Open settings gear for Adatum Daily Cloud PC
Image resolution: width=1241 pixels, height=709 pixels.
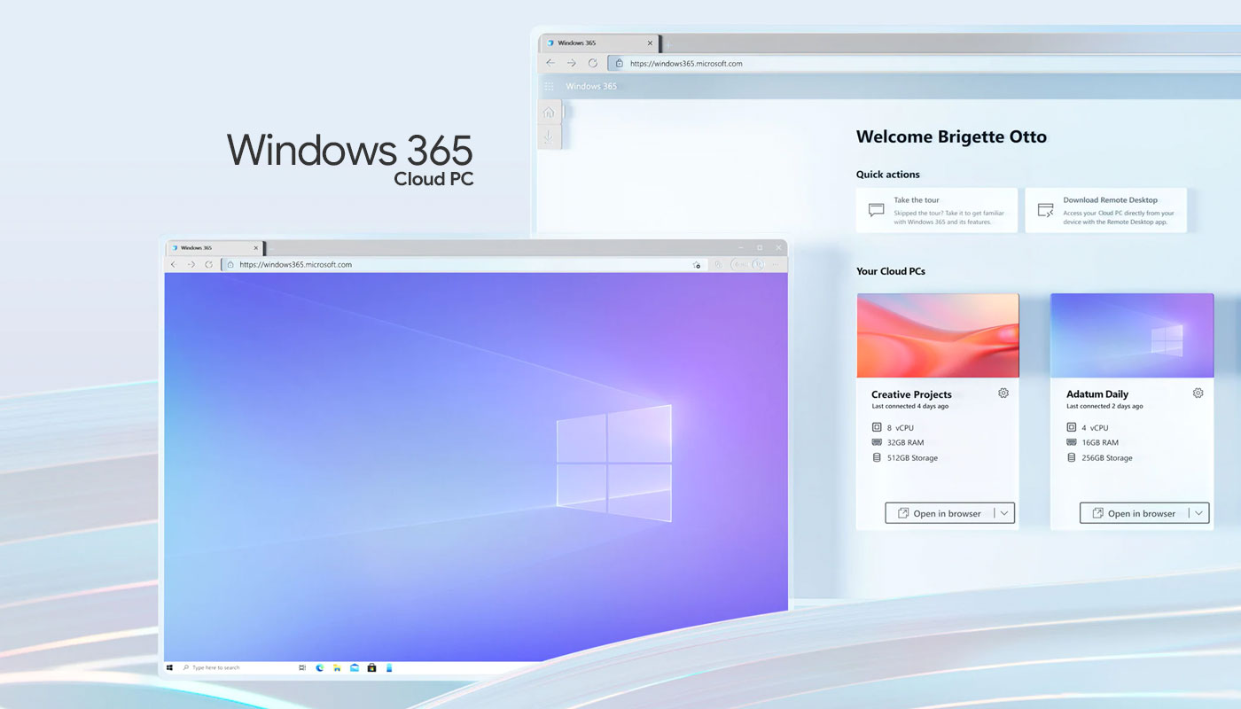1198,393
